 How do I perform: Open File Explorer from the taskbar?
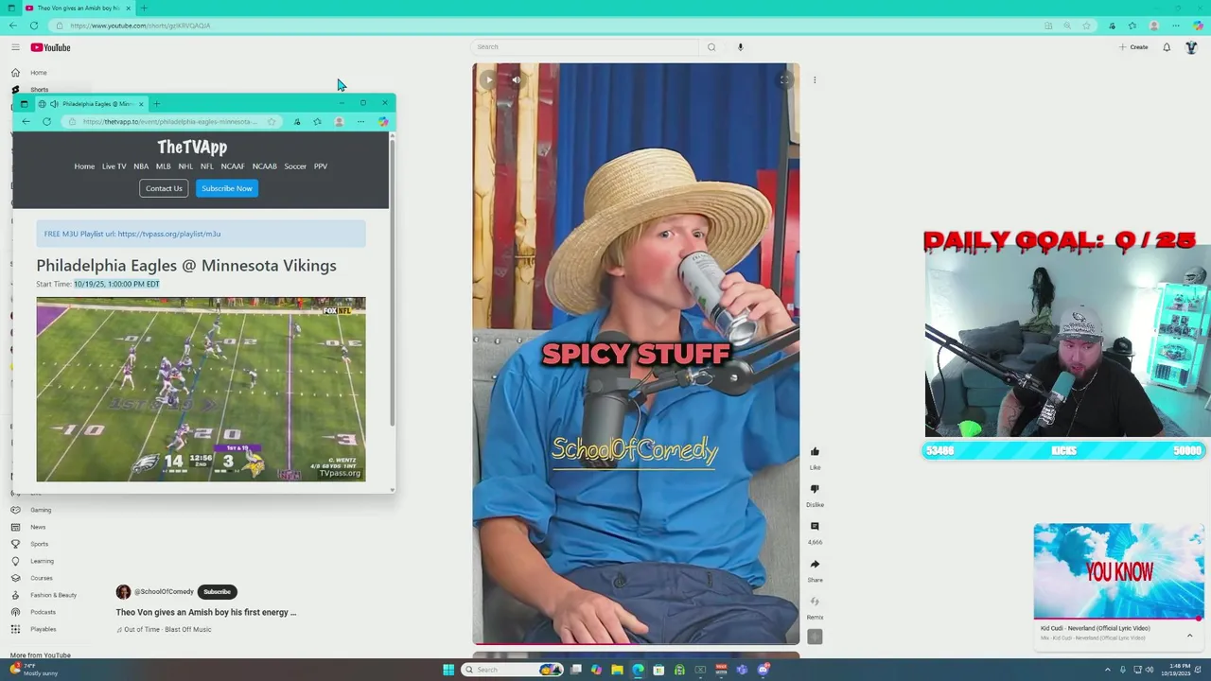(617, 670)
